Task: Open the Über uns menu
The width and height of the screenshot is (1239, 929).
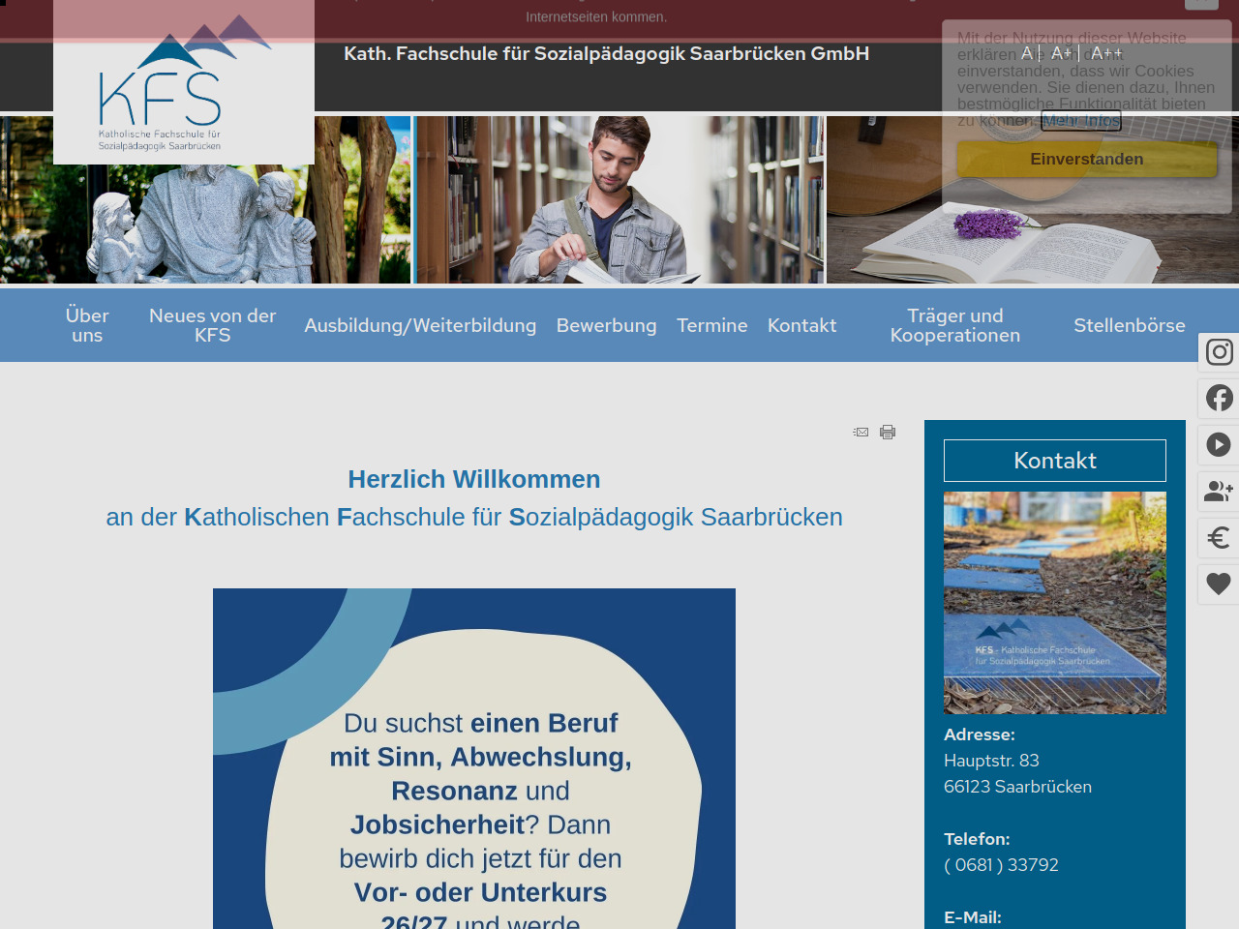Action: point(87,325)
